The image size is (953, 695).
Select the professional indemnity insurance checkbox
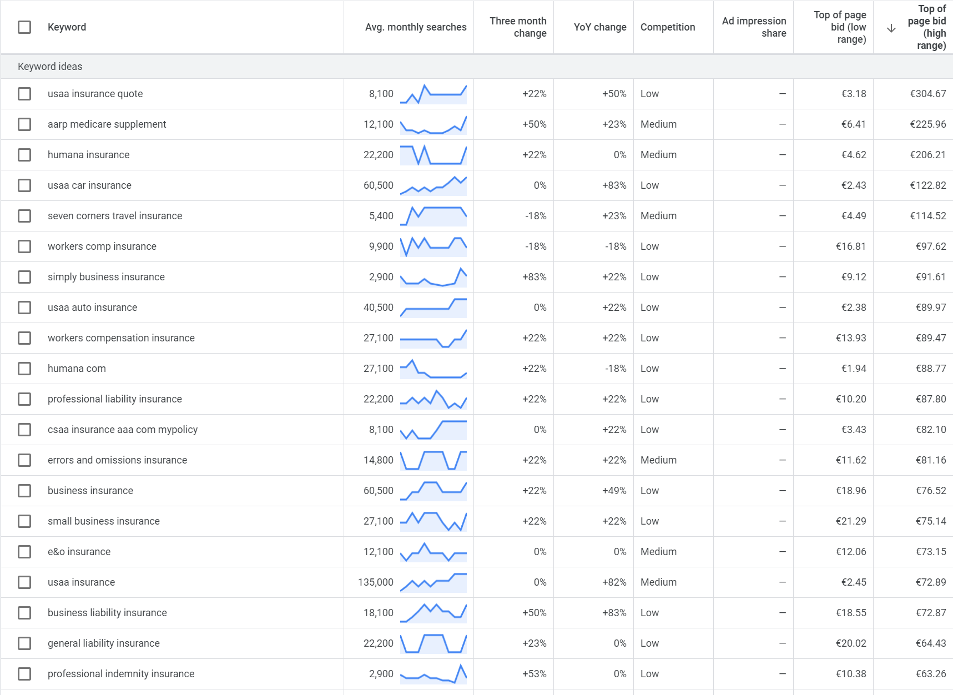pyautogui.click(x=24, y=674)
